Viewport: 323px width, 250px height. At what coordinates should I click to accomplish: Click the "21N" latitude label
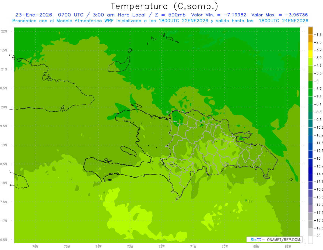click(x=4, y=69)
